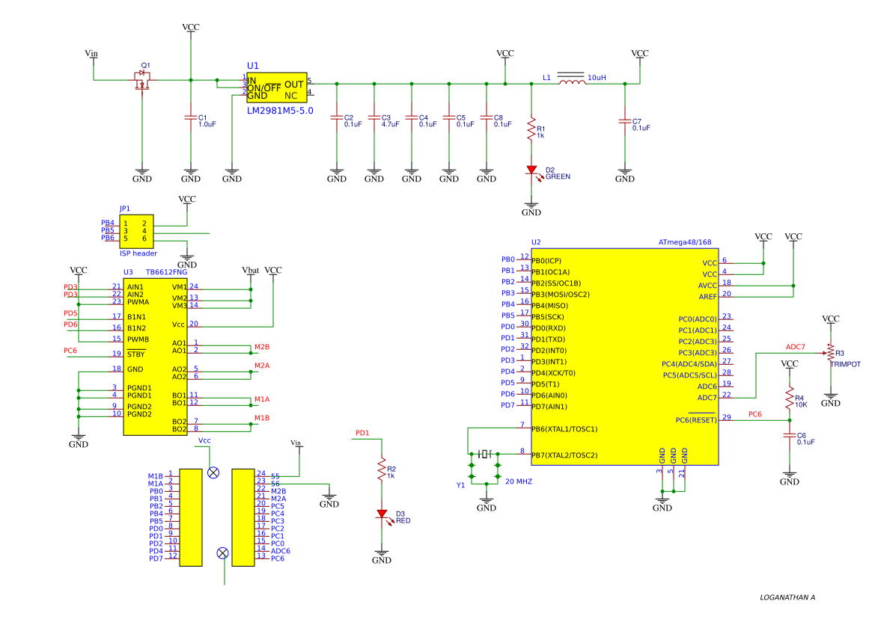Select the TRIMPOT value text

(x=845, y=364)
